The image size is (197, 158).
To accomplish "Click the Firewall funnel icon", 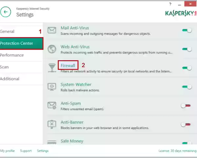I will coord(52,68).
